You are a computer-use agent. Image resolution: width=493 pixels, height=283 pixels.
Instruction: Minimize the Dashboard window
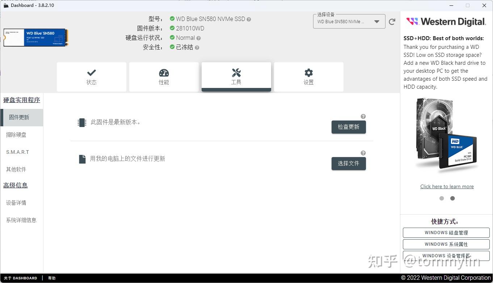tap(451, 5)
